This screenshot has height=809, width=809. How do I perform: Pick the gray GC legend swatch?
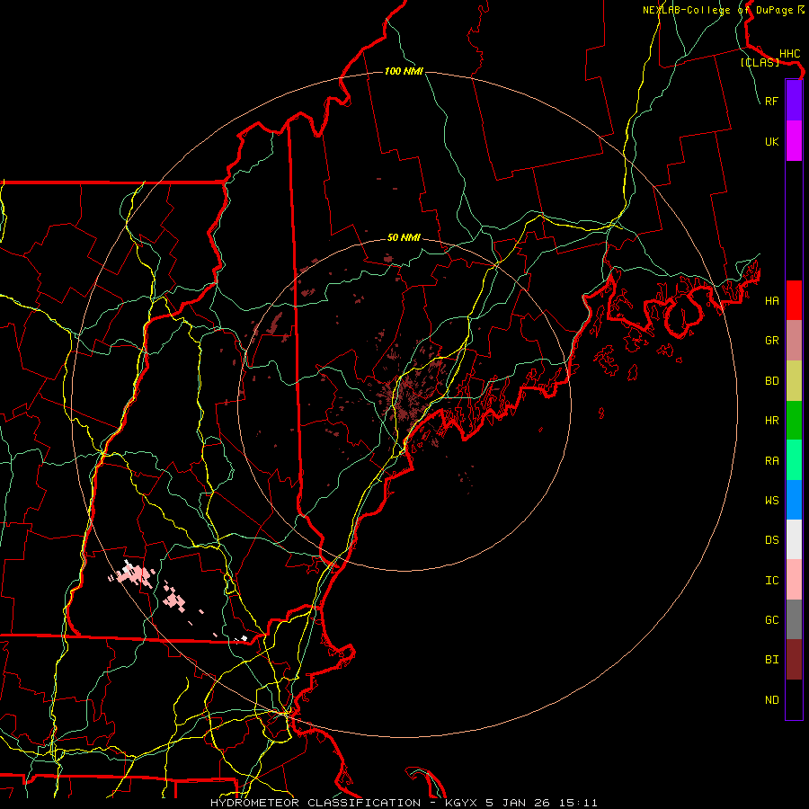pos(794,619)
